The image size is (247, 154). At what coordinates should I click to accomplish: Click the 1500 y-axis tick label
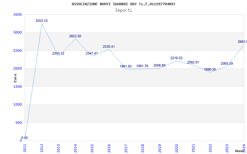point(18,87)
